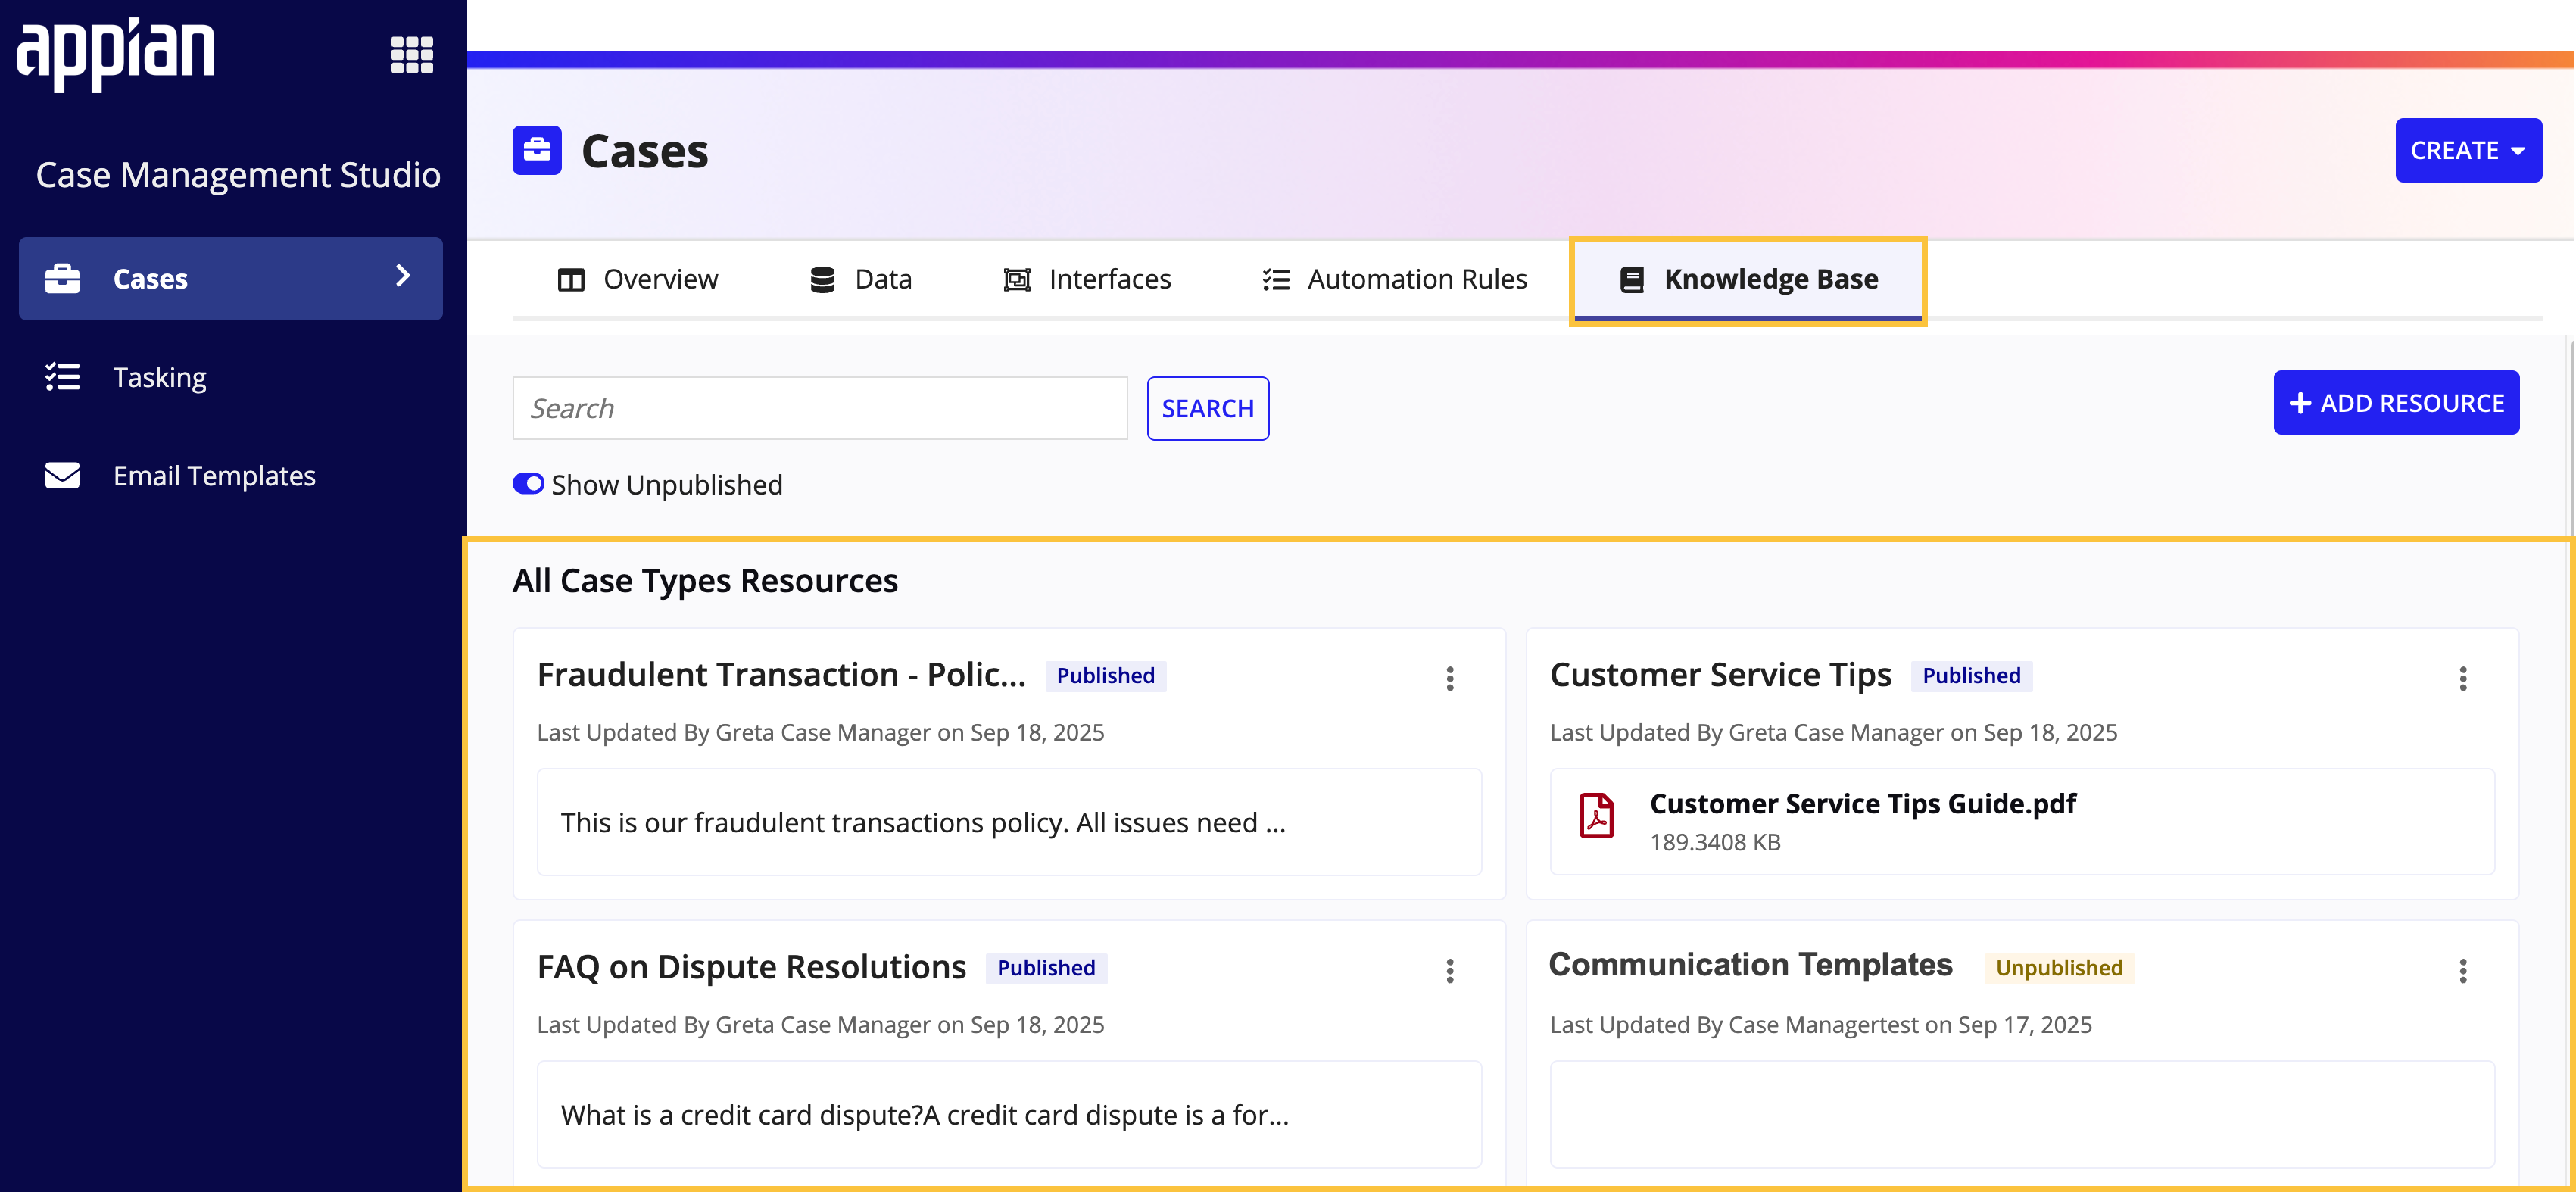Click the Published badge on FAQ on Dispute Resolutions
The height and width of the screenshot is (1192, 2576).
point(1046,968)
